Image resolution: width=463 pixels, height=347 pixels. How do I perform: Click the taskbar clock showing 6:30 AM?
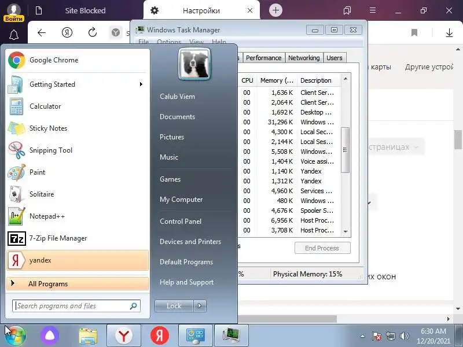click(433, 336)
